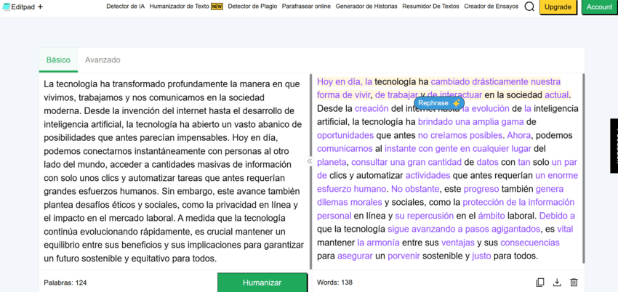Click the purple phrase 'Debido a'
This screenshot has height=292, width=618.
(x=557, y=216)
